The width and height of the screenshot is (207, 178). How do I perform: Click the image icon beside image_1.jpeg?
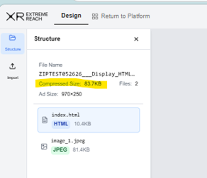pyautogui.click(x=44, y=147)
